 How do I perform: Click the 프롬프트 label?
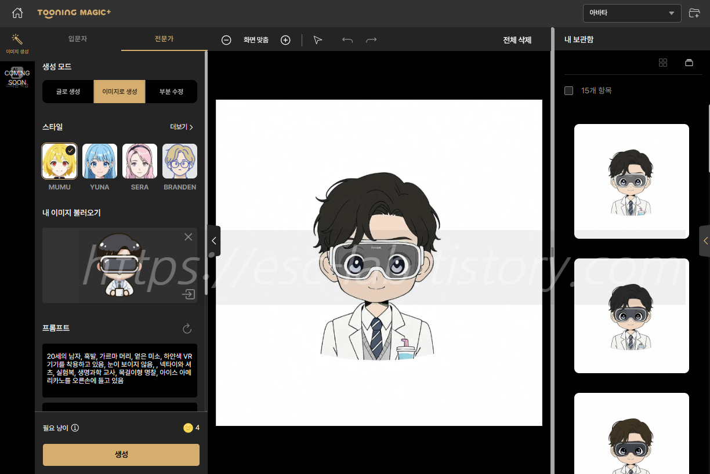point(56,328)
